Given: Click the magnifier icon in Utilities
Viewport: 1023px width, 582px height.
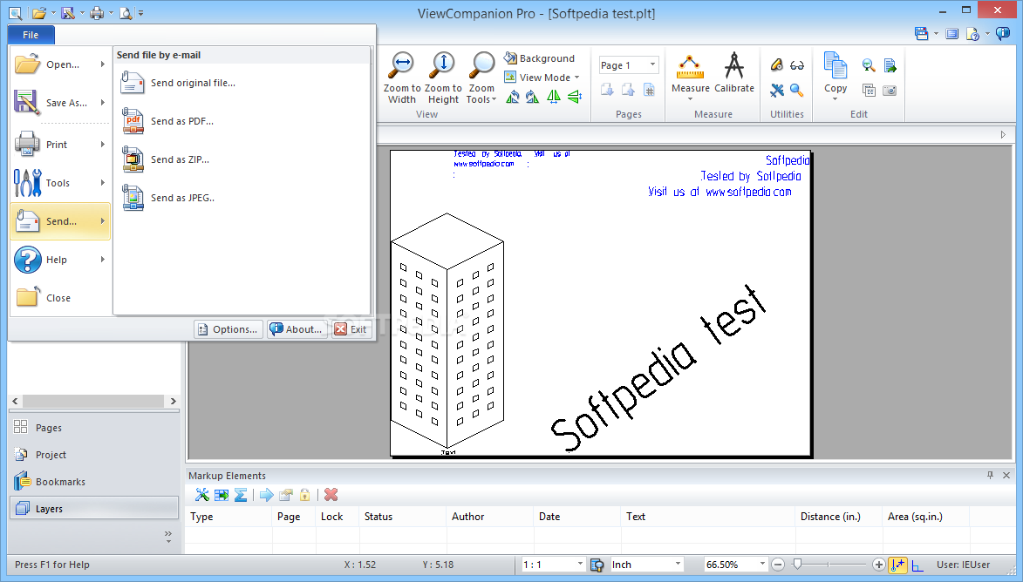Looking at the screenshot, I should click(796, 90).
